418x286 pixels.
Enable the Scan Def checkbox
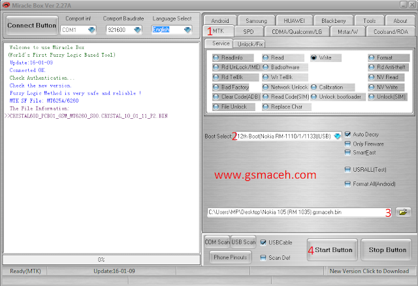(263, 258)
